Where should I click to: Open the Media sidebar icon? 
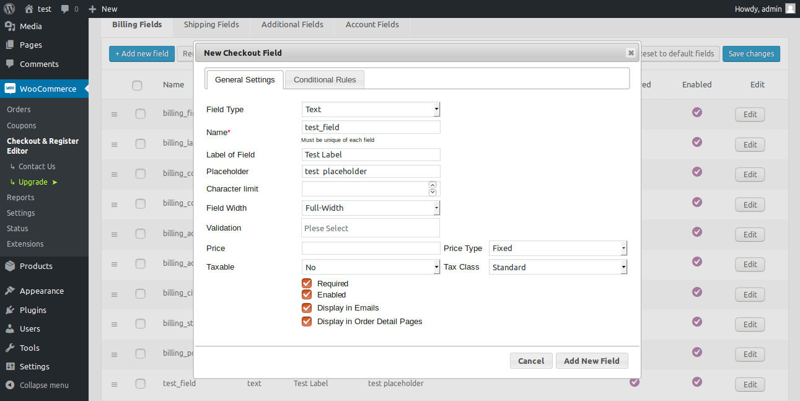pos(10,26)
